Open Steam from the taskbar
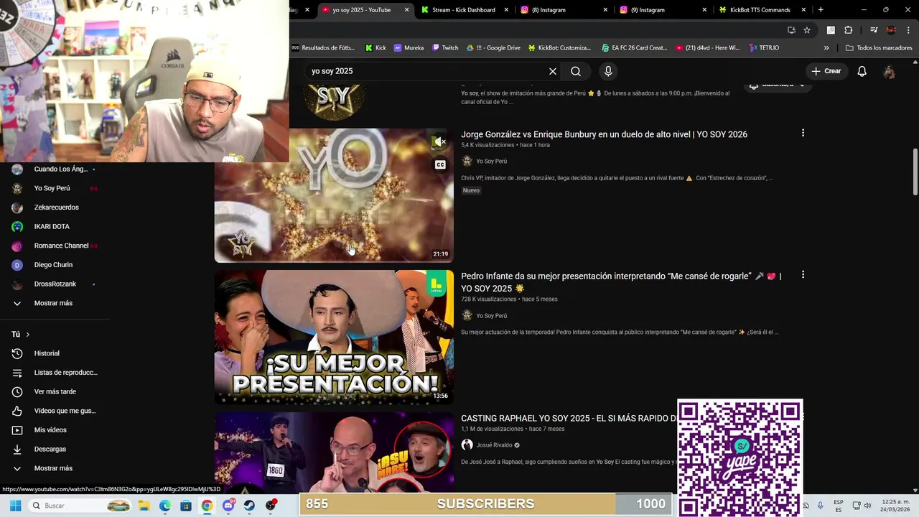This screenshot has width=919, height=517. click(x=249, y=506)
